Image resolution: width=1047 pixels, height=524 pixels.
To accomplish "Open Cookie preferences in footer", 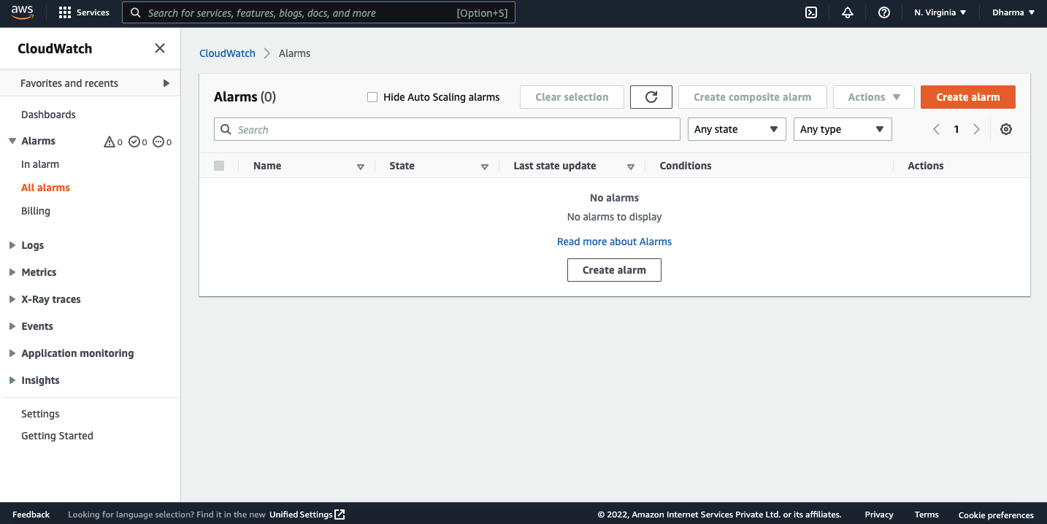I will 996,515.
